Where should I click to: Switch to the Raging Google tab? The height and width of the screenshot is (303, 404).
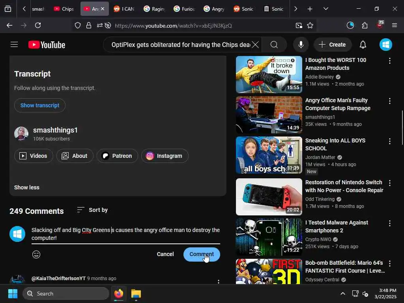coord(154,9)
